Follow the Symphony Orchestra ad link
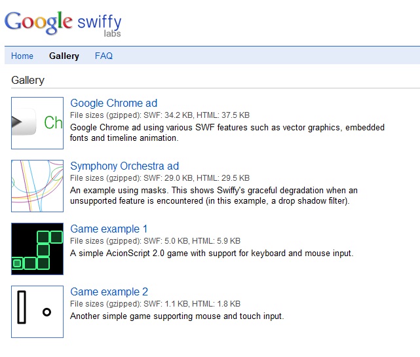Viewport: 420px width, 357px height. coord(124,166)
